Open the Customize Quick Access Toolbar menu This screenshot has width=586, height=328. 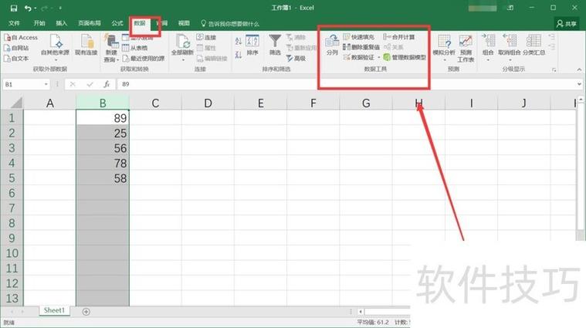click(x=60, y=8)
